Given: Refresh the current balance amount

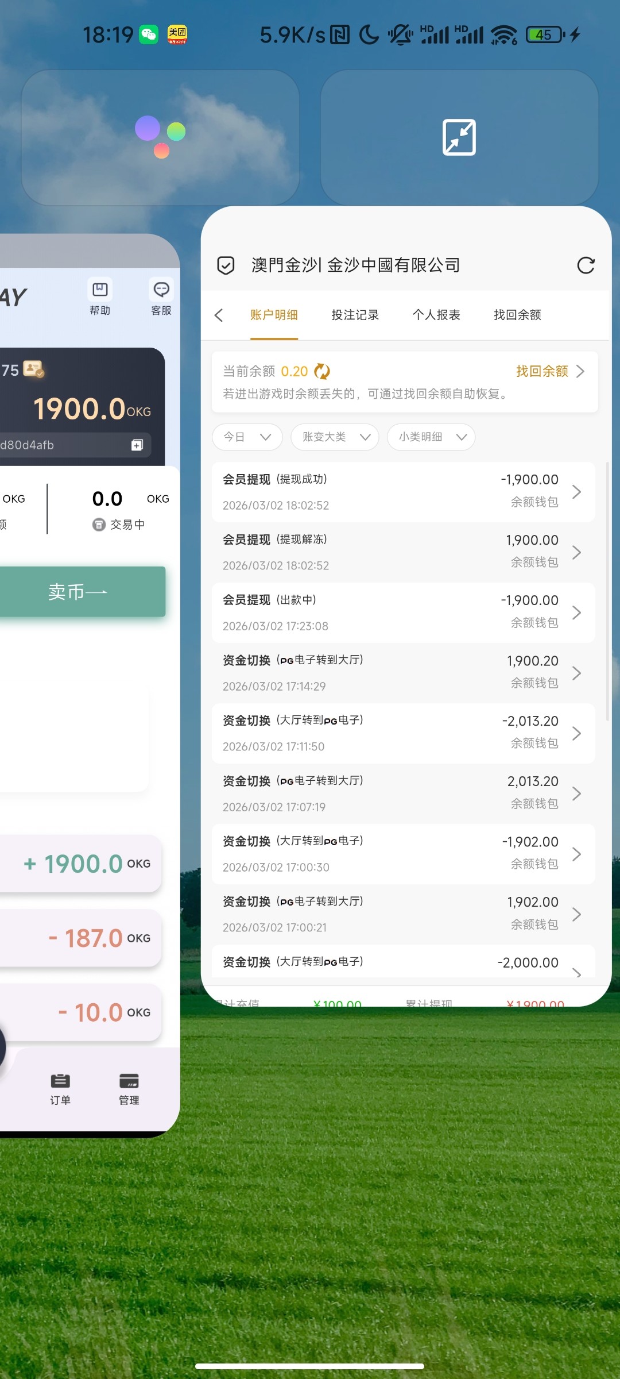Looking at the screenshot, I should click(322, 372).
